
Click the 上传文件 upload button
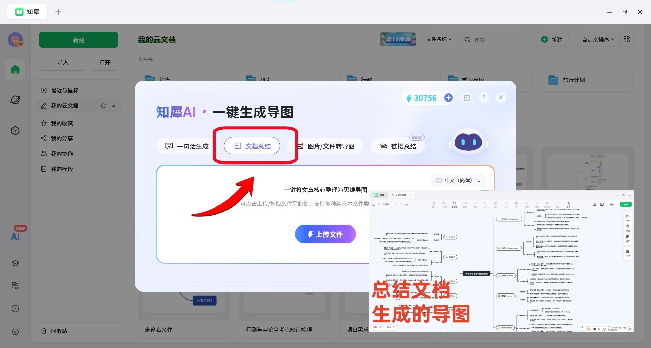[325, 234]
